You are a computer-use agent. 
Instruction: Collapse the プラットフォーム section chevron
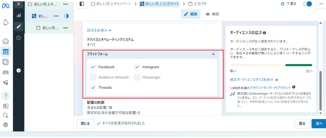pyautogui.click(x=213, y=54)
